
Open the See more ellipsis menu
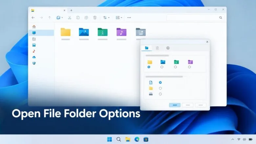[129, 18]
